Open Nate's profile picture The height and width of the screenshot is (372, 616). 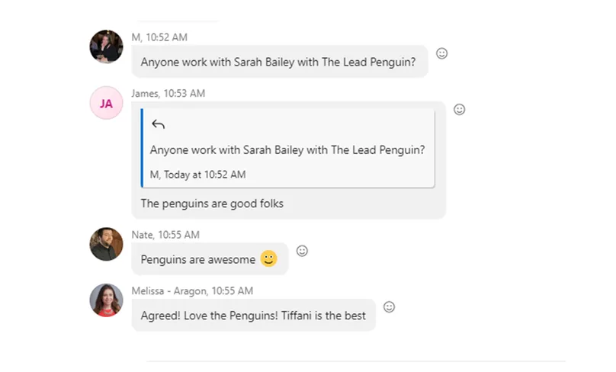click(106, 244)
